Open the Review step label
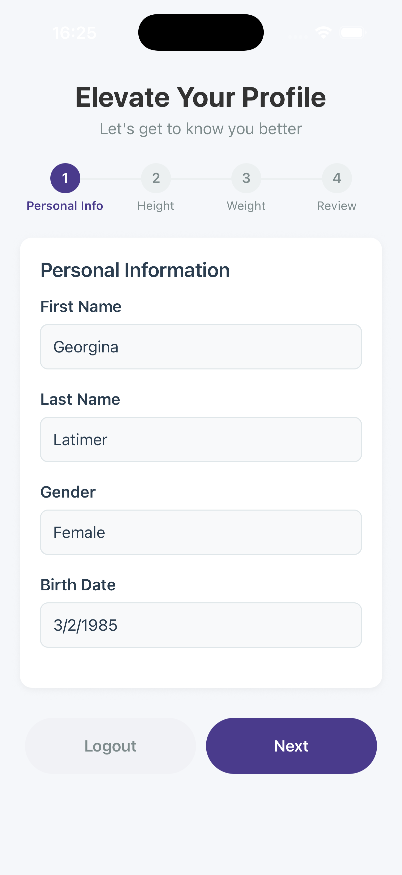The image size is (402, 875). tap(337, 205)
